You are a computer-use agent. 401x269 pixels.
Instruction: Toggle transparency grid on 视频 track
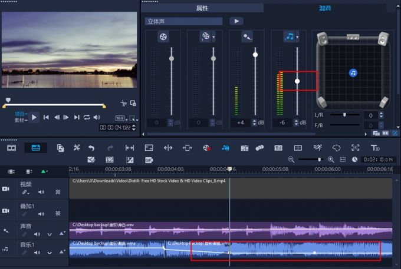[58, 192]
